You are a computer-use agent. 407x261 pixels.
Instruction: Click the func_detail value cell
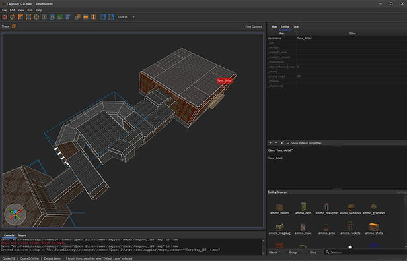[351, 38]
